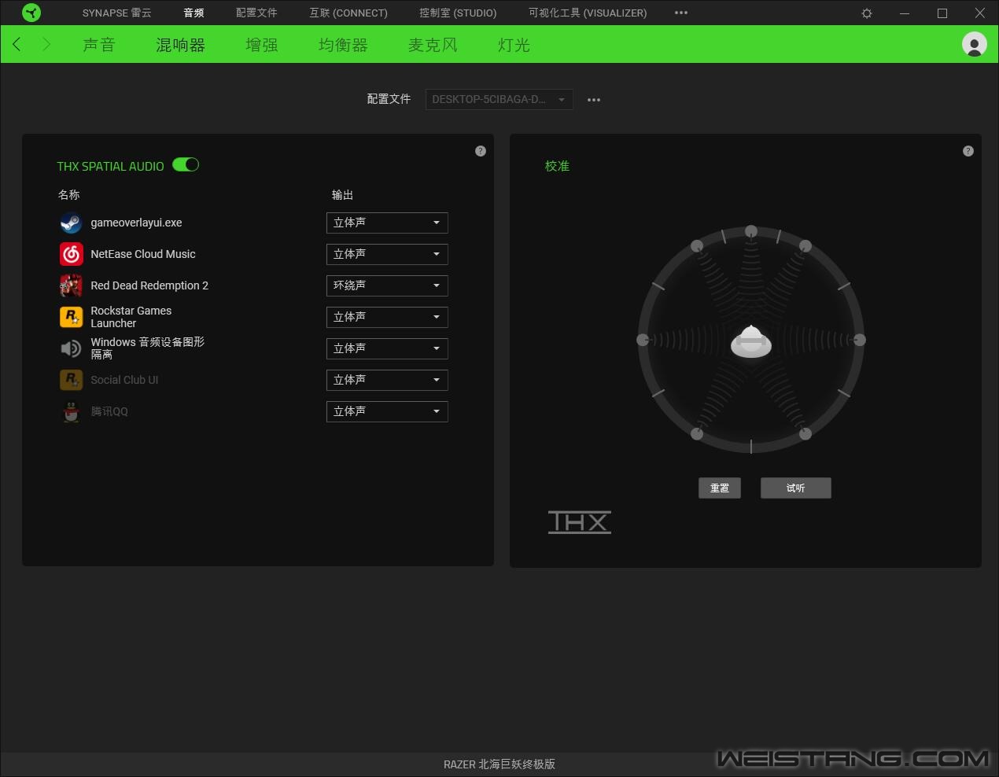Open 互联 (CONNECT) tab
Screen dimensions: 999x777
coord(348,13)
